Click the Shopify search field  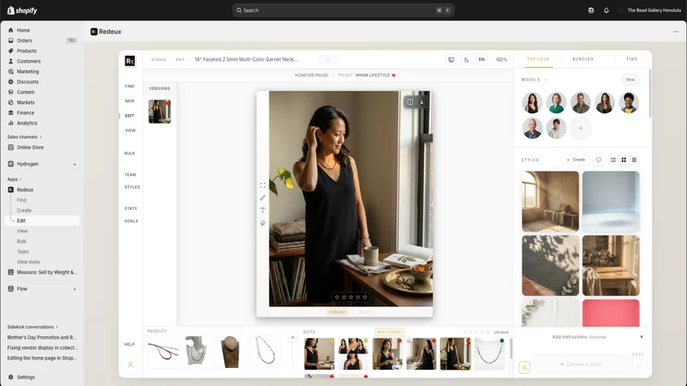click(x=343, y=10)
